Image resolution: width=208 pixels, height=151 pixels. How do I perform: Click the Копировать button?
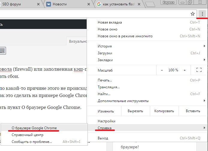(164, 111)
